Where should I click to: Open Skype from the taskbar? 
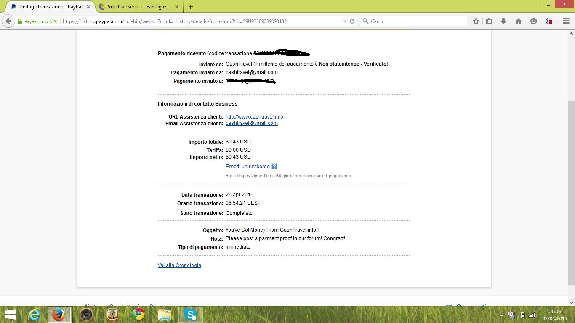pos(191,315)
